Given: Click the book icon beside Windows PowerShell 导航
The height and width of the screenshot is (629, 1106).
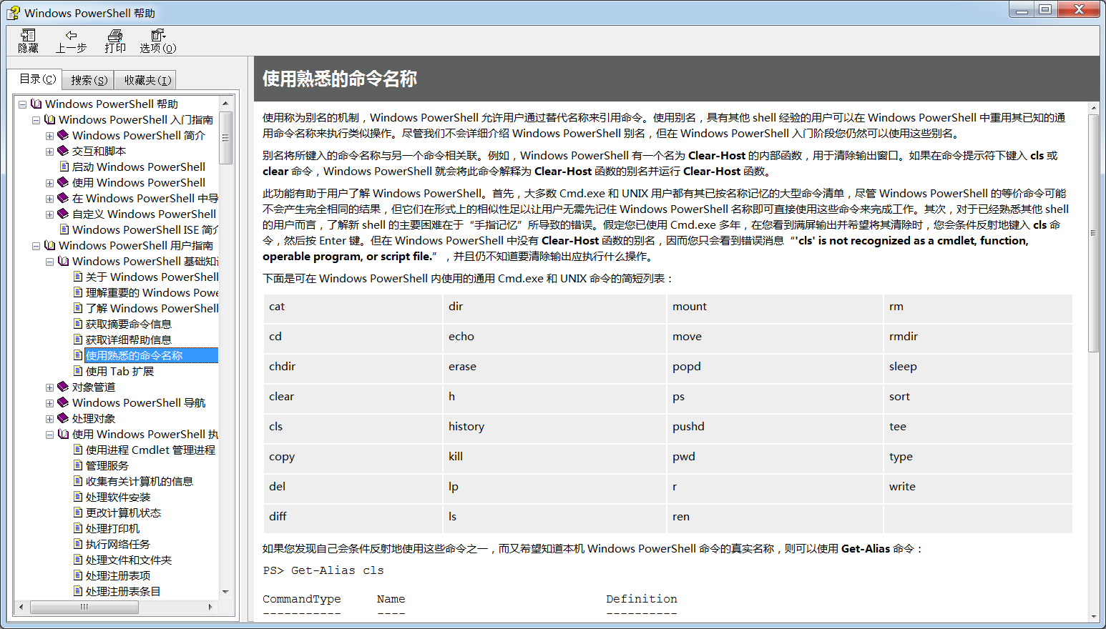Looking at the screenshot, I should pyautogui.click(x=63, y=402).
